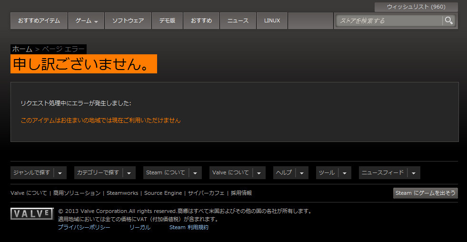Follow the ホーム breadcrumb link
The image size is (467, 242).
(x=22, y=49)
